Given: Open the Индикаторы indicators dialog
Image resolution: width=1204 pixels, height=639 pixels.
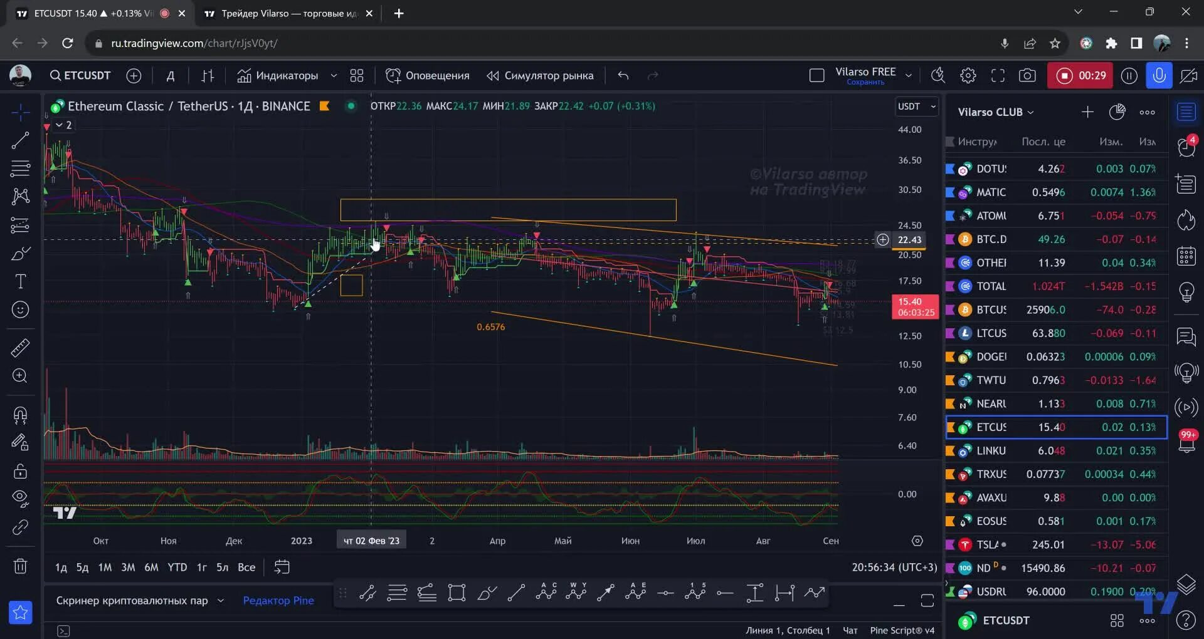Looking at the screenshot, I should pyautogui.click(x=278, y=76).
